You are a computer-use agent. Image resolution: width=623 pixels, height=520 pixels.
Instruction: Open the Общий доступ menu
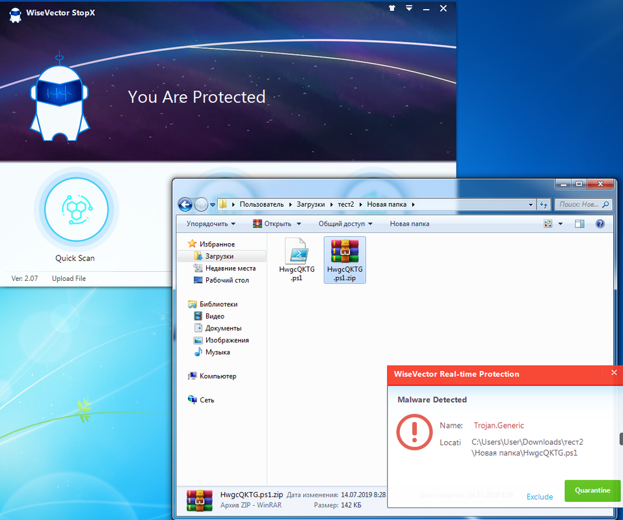click(x=345, y=224)
